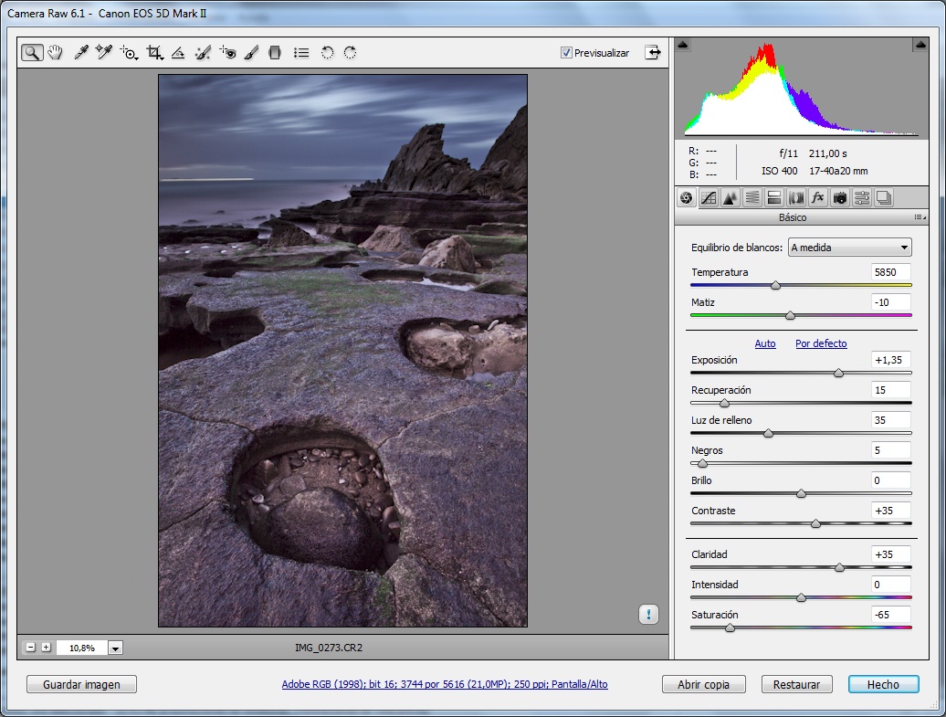Select the Crop tool
The height and width of the screenshot is (717, 946).
tap(154, 53)
